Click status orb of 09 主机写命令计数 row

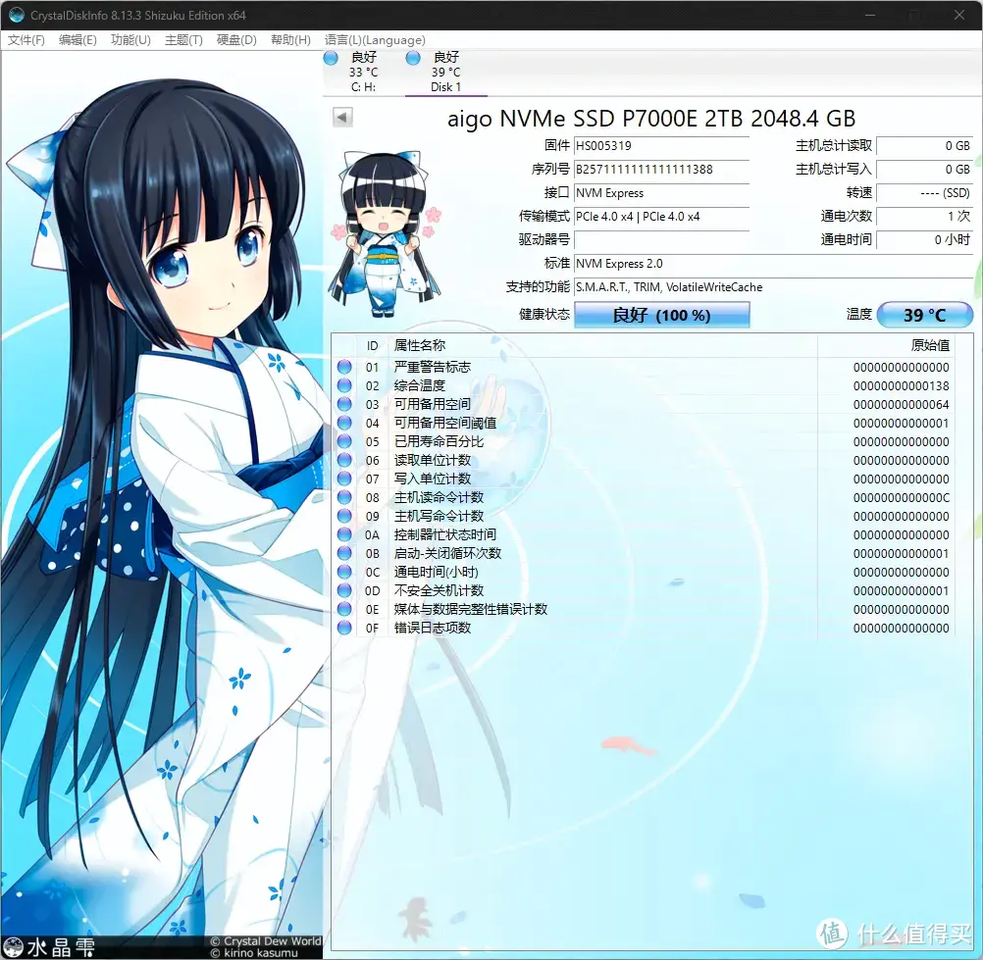click(344, 516)
